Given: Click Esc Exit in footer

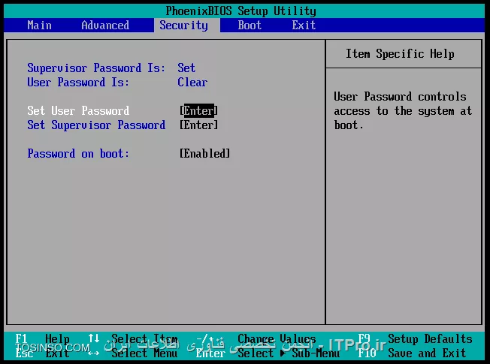Looking at the screenshot, I should click(43, 353).
